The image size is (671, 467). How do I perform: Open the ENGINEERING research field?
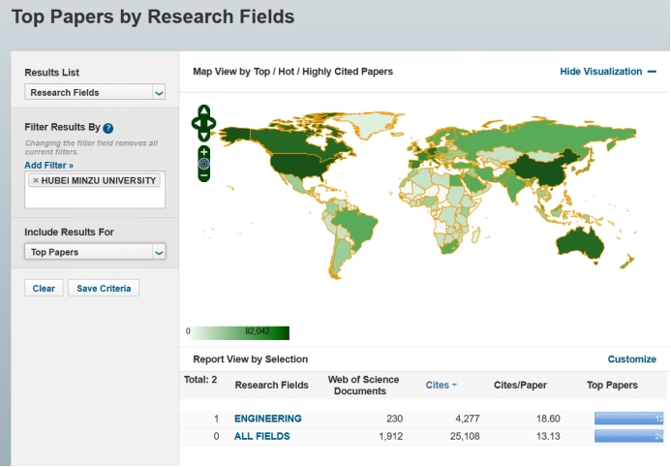[267, 419]
